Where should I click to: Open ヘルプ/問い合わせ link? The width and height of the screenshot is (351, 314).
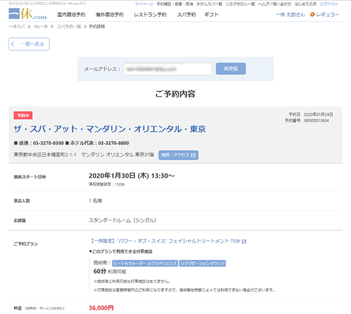click(274, 4)
